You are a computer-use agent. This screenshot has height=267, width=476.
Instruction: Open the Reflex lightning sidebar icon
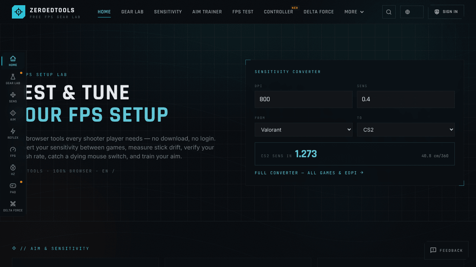point(13,131)
